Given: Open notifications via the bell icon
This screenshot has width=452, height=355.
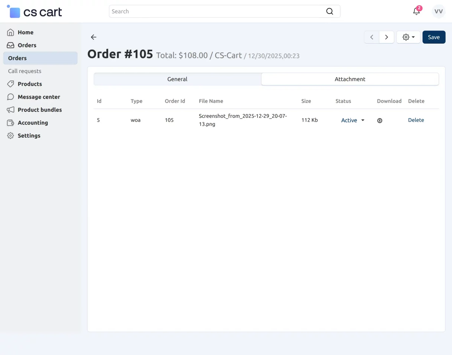Looking at the screenshot, I should pyautogui.click(x=416, y=11).
